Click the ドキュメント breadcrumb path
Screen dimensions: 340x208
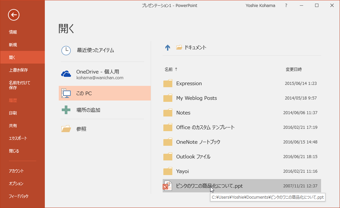(x=195, y=48)
